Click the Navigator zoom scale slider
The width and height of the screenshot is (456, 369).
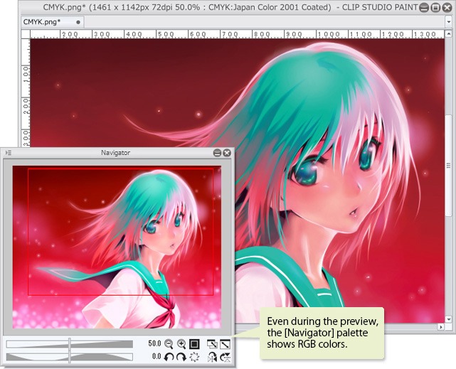point(70,344)
